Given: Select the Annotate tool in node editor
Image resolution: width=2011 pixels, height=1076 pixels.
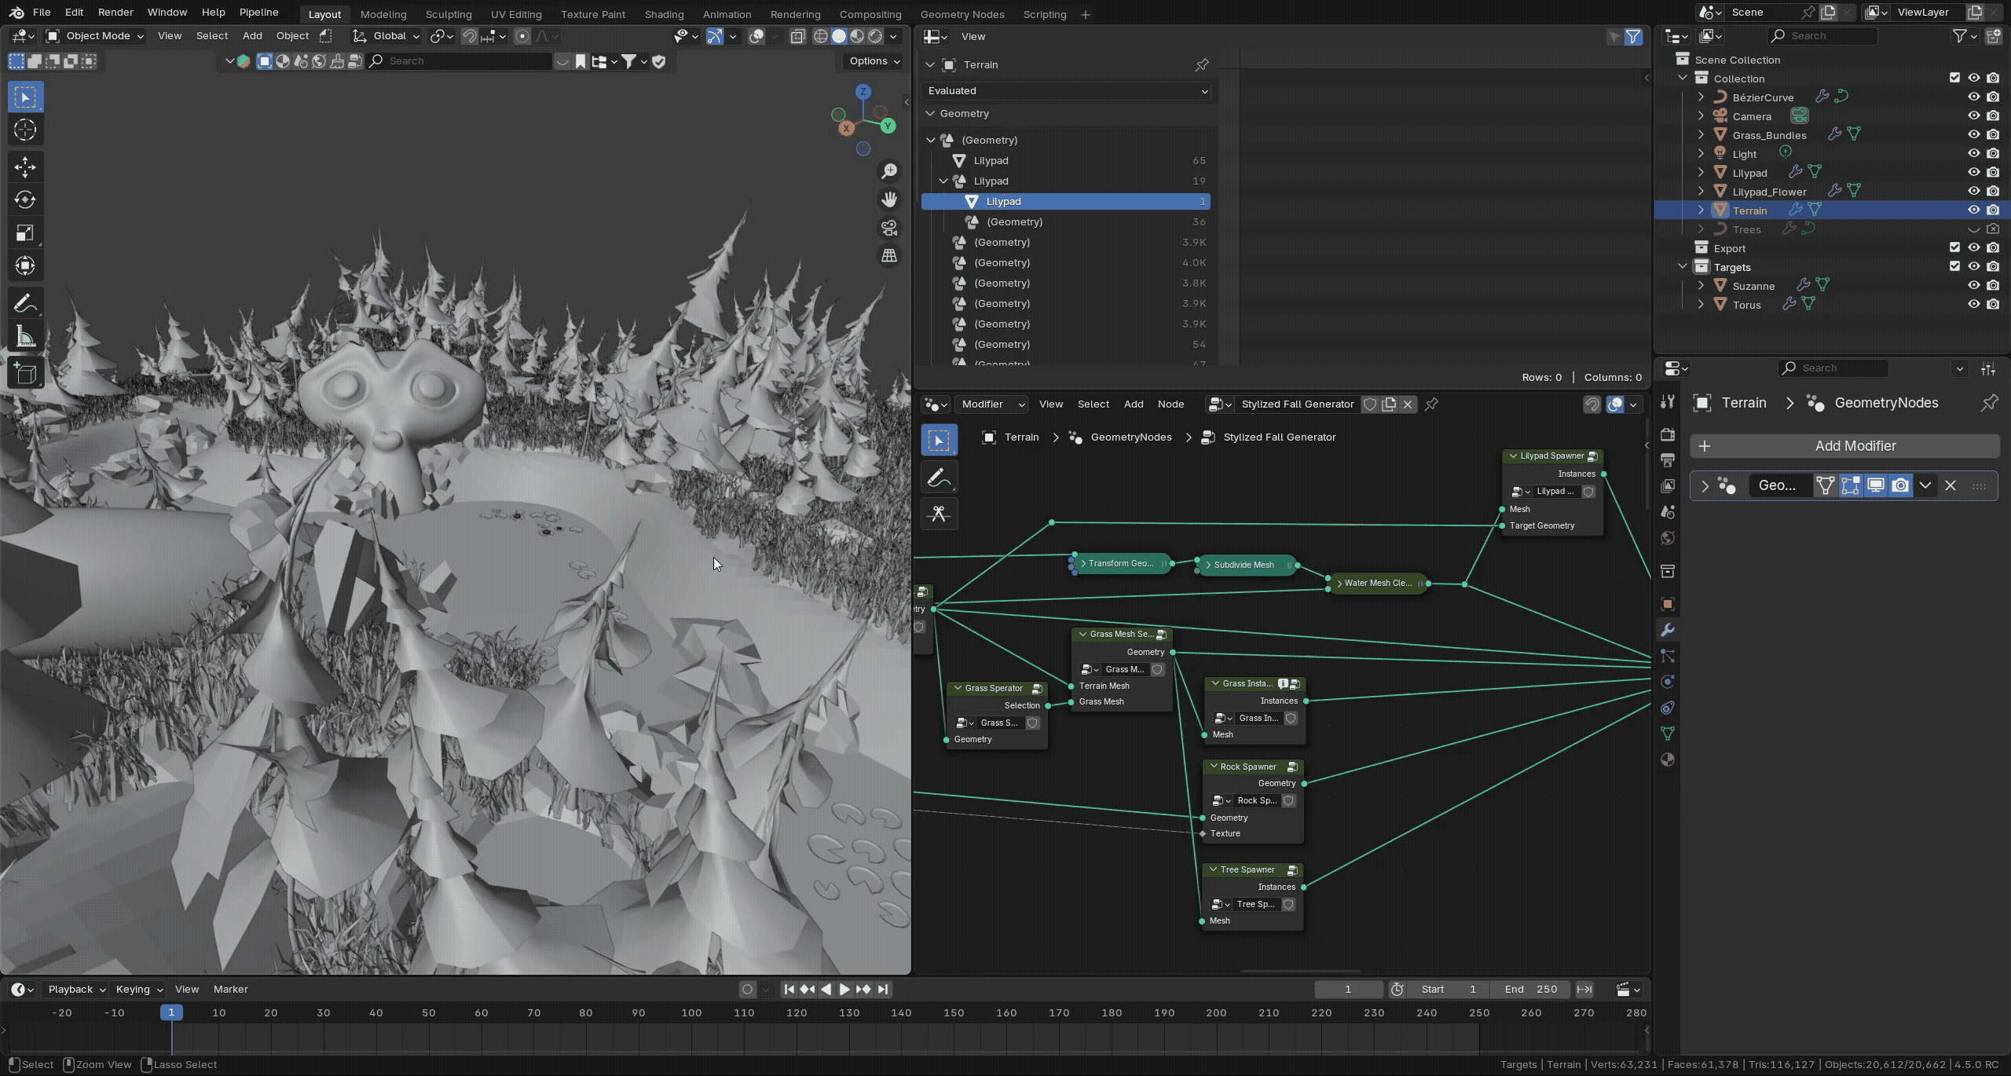Looking at the screenshot, I should [939, 478].
